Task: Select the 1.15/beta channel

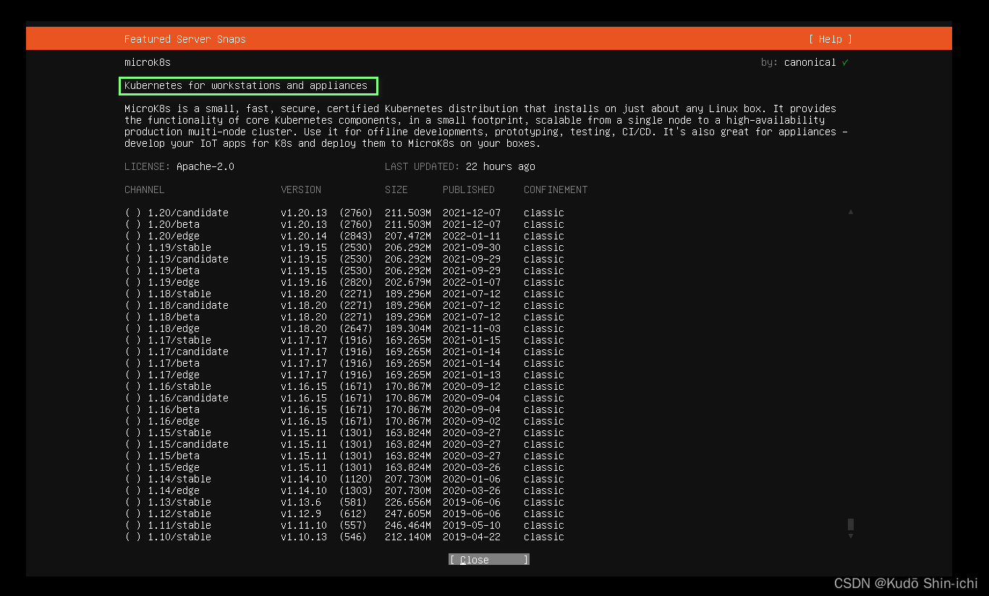Action: point(344,456)
